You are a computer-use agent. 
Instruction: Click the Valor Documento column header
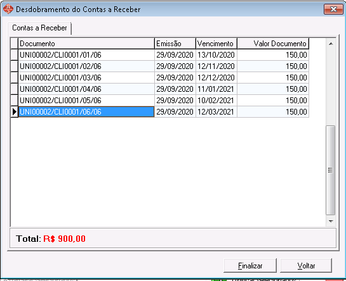coord(273,44)
